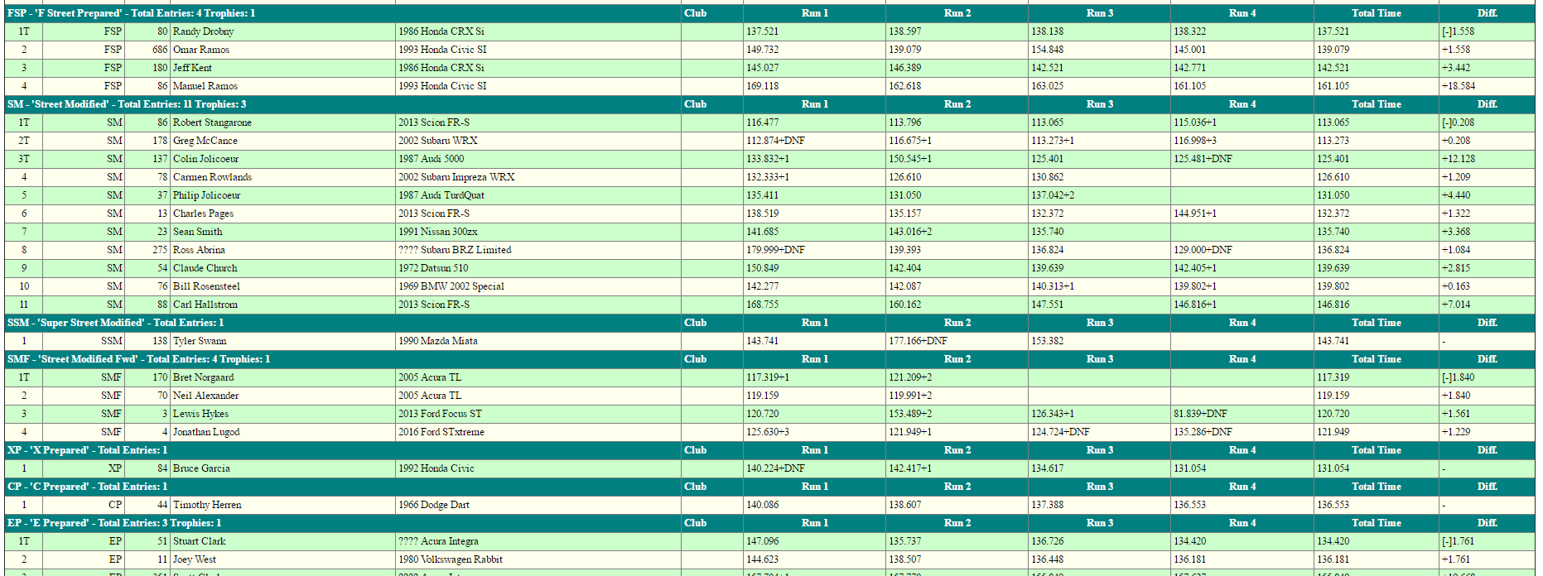Click the FSP 'F Street Prepared' section header

[131, 13]
